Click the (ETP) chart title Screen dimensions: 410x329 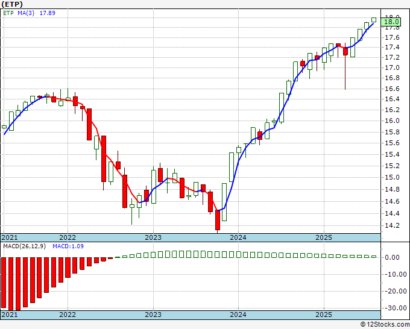(12, 4)
